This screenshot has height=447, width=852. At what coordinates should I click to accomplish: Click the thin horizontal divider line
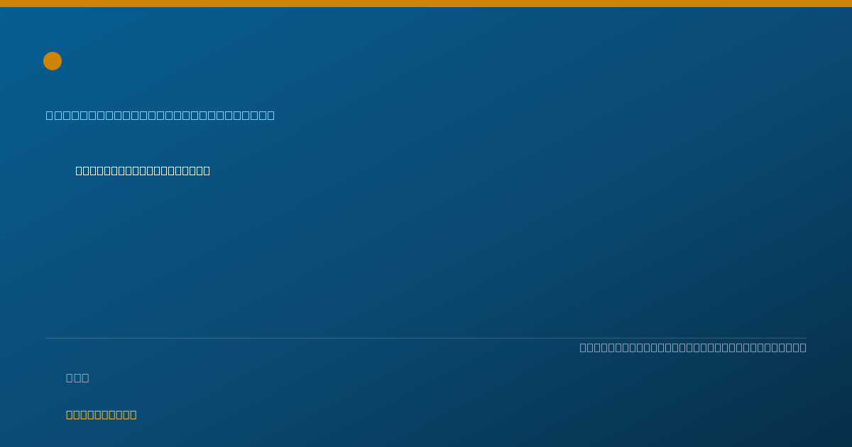[x=426, y=338]
